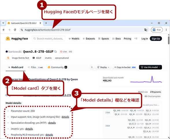
Task: Open the three-dot more options button
Action: tap(92, 67)
